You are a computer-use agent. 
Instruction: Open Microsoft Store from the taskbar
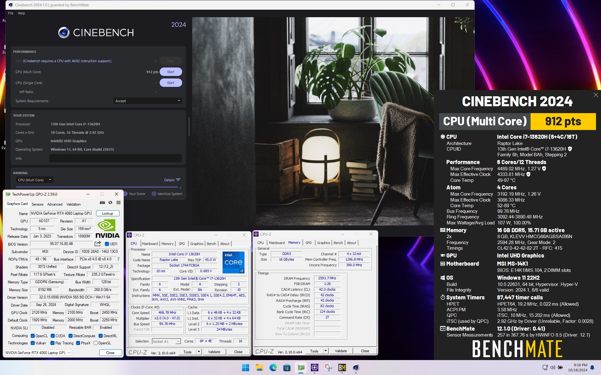tap(287, 367)
